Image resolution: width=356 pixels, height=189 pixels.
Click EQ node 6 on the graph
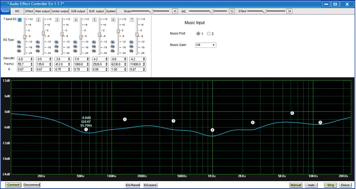(x=292, y=113)
